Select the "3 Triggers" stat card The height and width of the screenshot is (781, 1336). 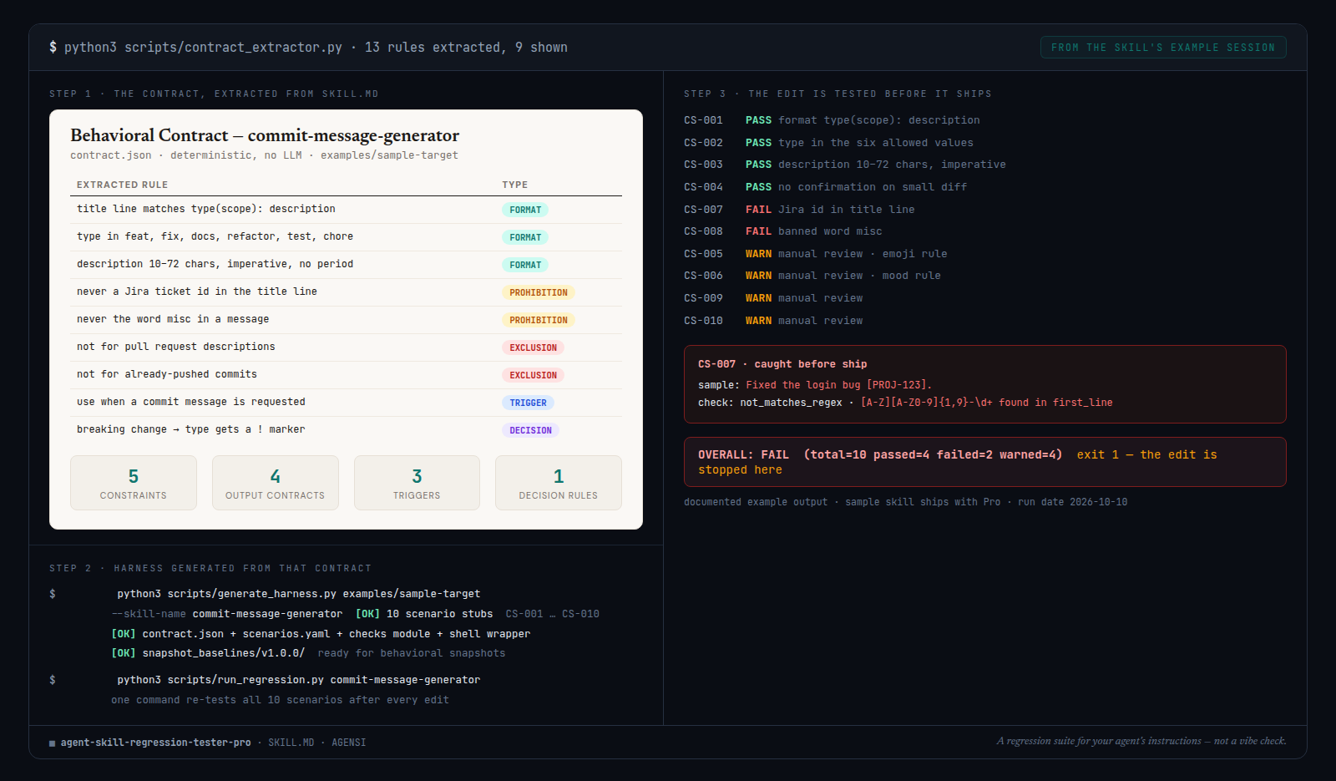(x=417, y=483)
